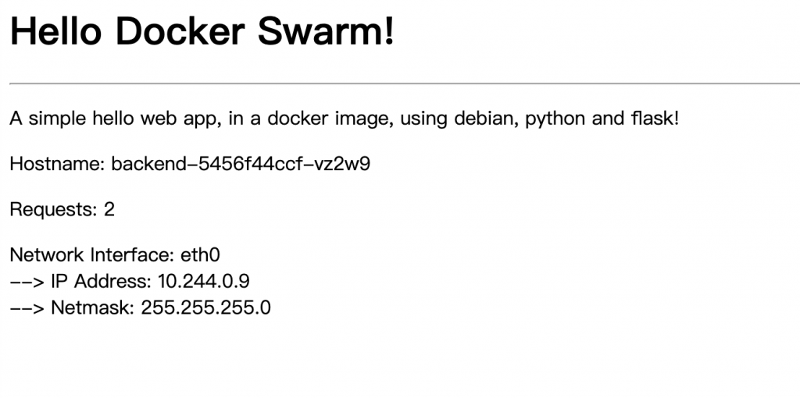
Task: Click the eth0 interface name
Action: (x=201, y=254)
